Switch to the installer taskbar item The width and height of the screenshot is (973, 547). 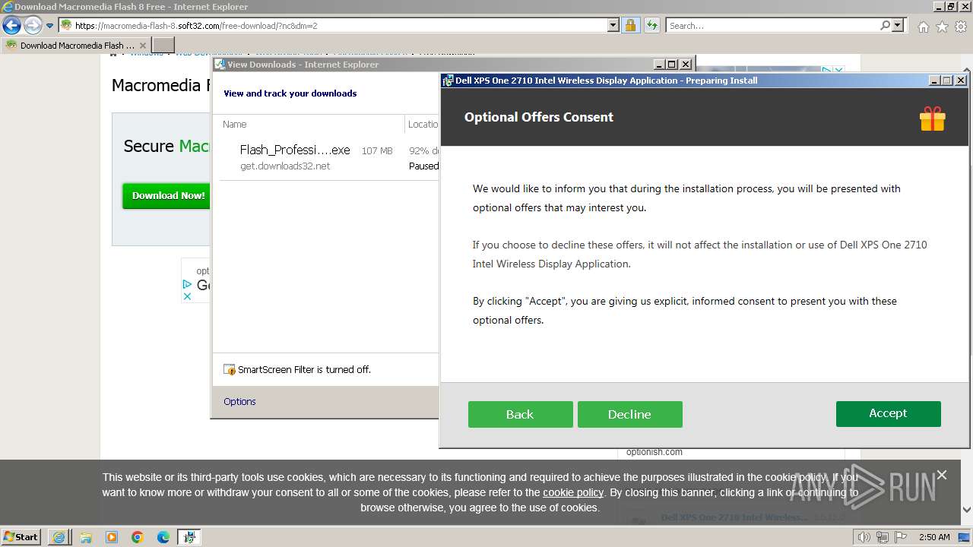(x=189, y=537)
